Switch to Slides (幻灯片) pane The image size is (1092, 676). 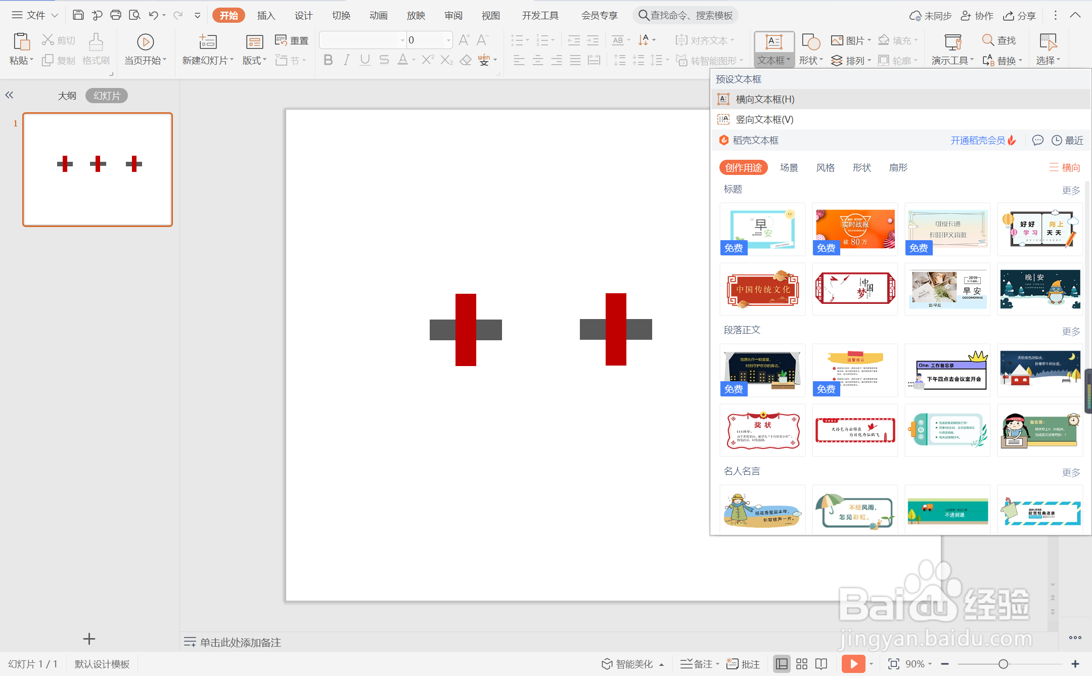(107, 96)
